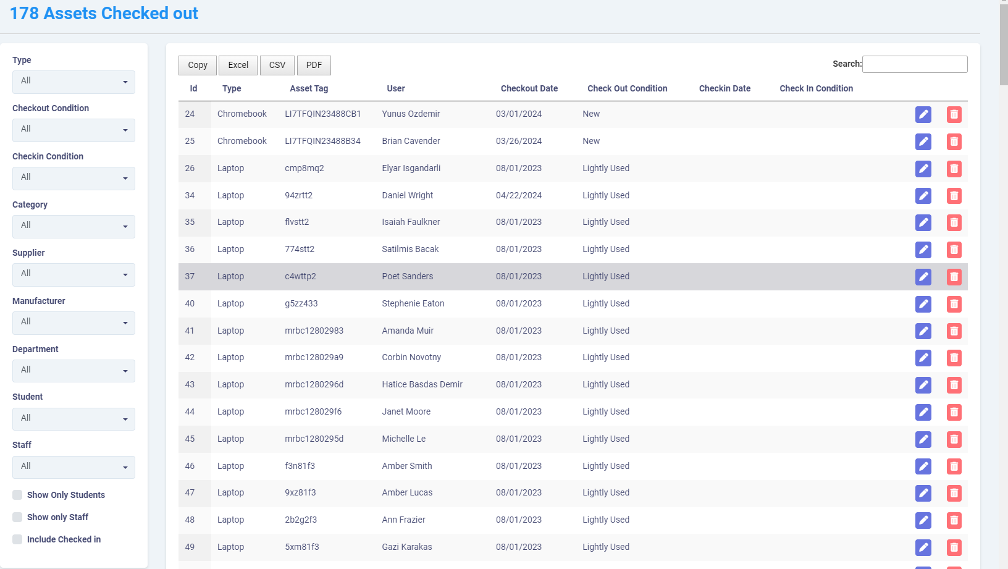Screen dimensions: 1008x569
Task: Open the Student filter dropdown
Action: pos(73,419)
